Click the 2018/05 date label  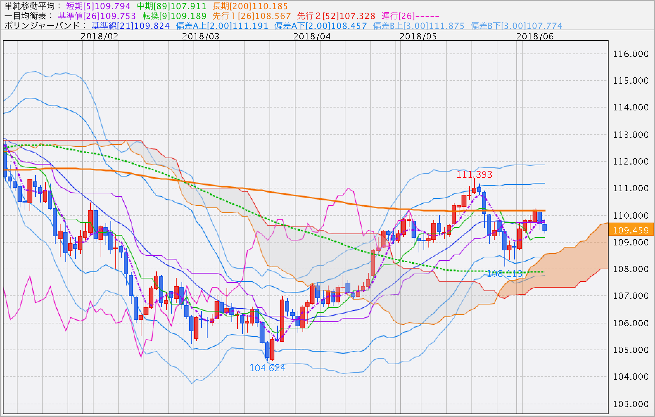[x=418, y=36]
